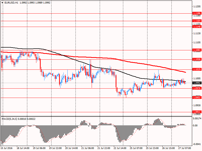Click the 19 Jul 22:00 time label

[55, 148]
